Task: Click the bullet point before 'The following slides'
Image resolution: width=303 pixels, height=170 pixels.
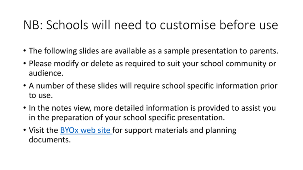Action: (24, 51)
